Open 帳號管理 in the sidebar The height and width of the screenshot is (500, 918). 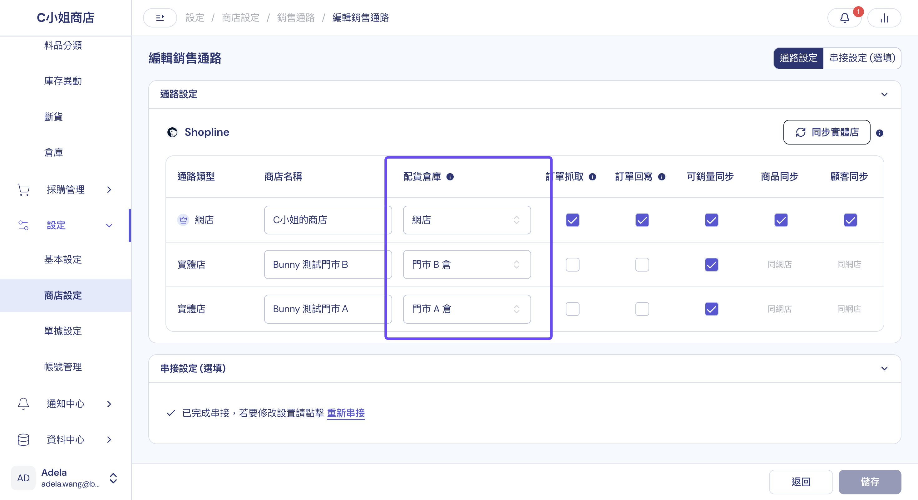(63, 367)
